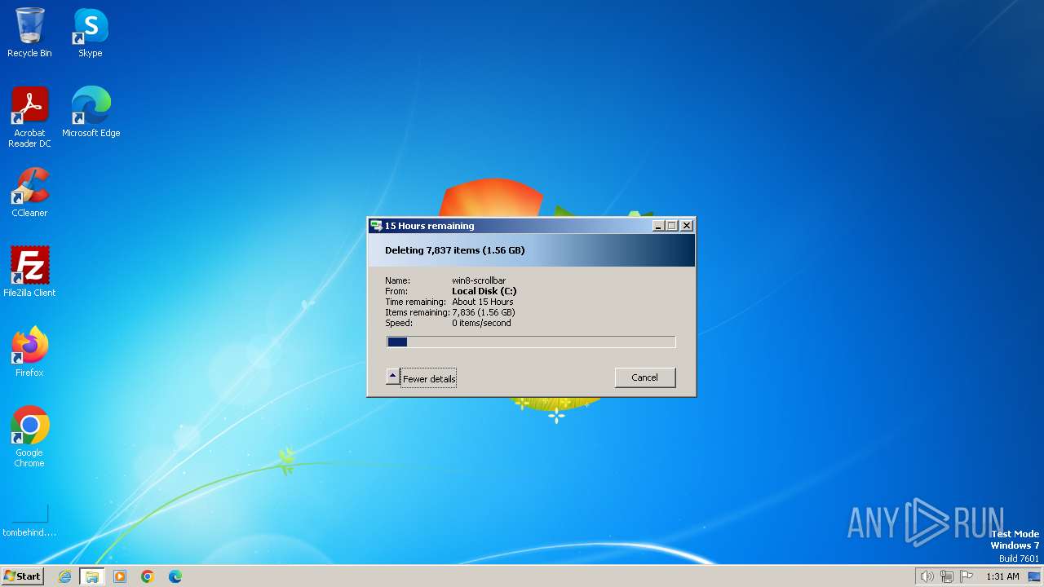Click the 1:31 AM system clock
This screenshot has height=587, width=1044.
pos(1002,576)
